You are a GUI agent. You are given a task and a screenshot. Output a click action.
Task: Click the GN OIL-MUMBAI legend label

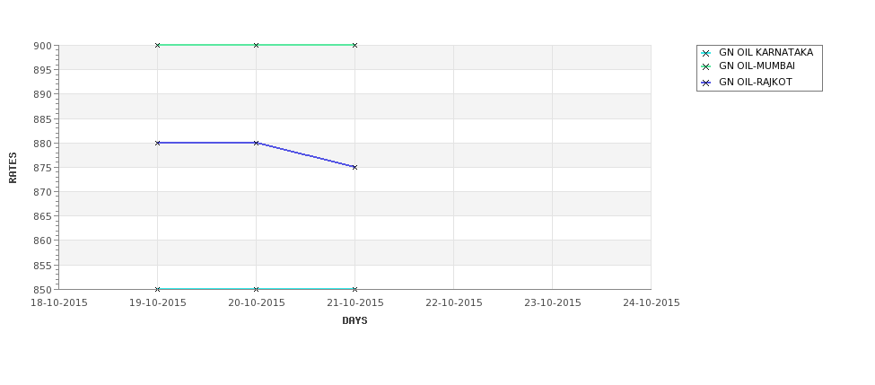[757, 66]
